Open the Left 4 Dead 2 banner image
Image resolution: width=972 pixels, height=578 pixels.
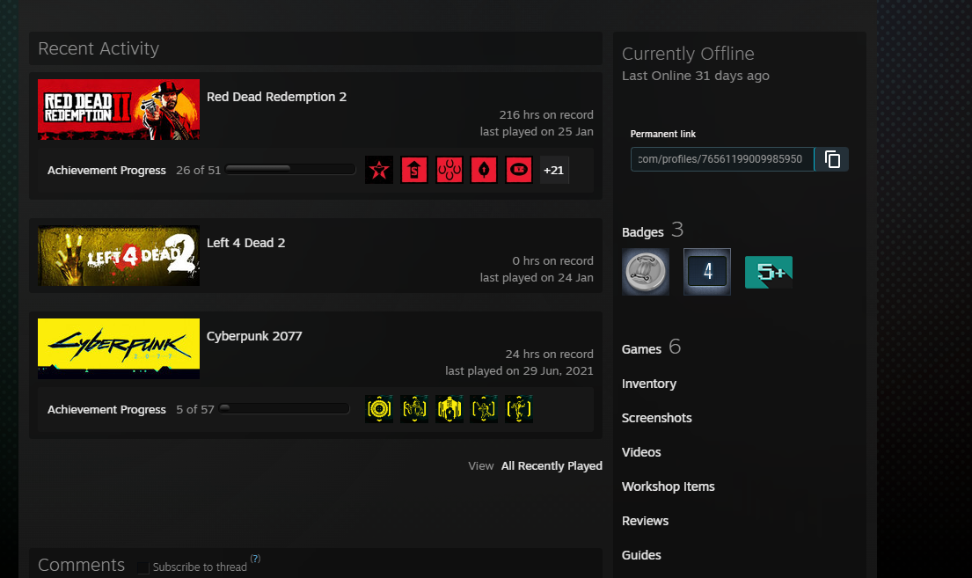(x=119, y=255)
